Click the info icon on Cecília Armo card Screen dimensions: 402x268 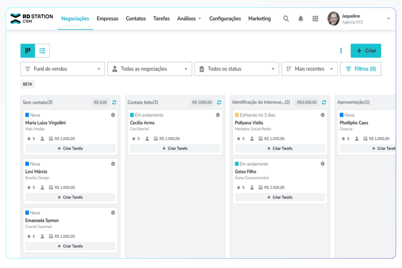click(218, 115)
